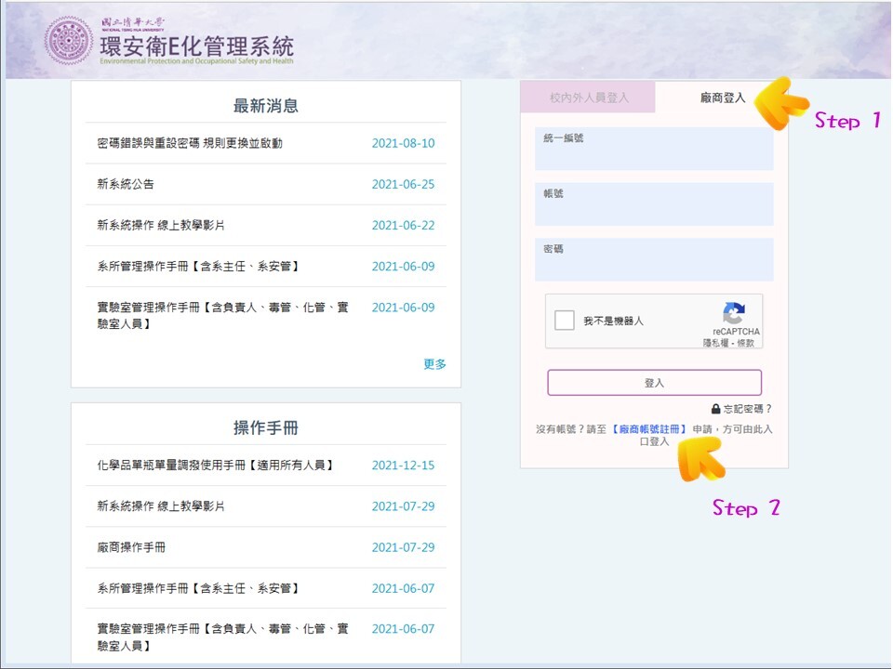Open 密碼錯誤與重設密碼 規則更換並啟動 announcement

(190, 143)
